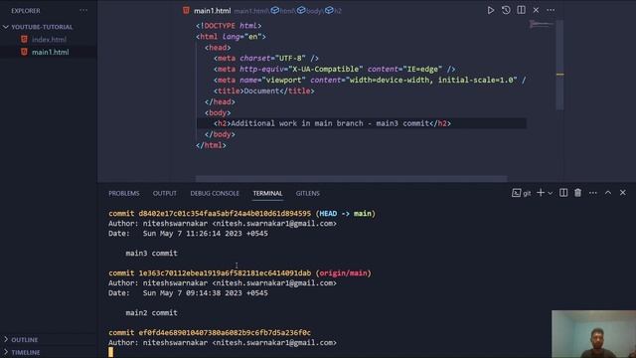
Task: Select main1.html breadcrumb segment
Action: (251, 11)
